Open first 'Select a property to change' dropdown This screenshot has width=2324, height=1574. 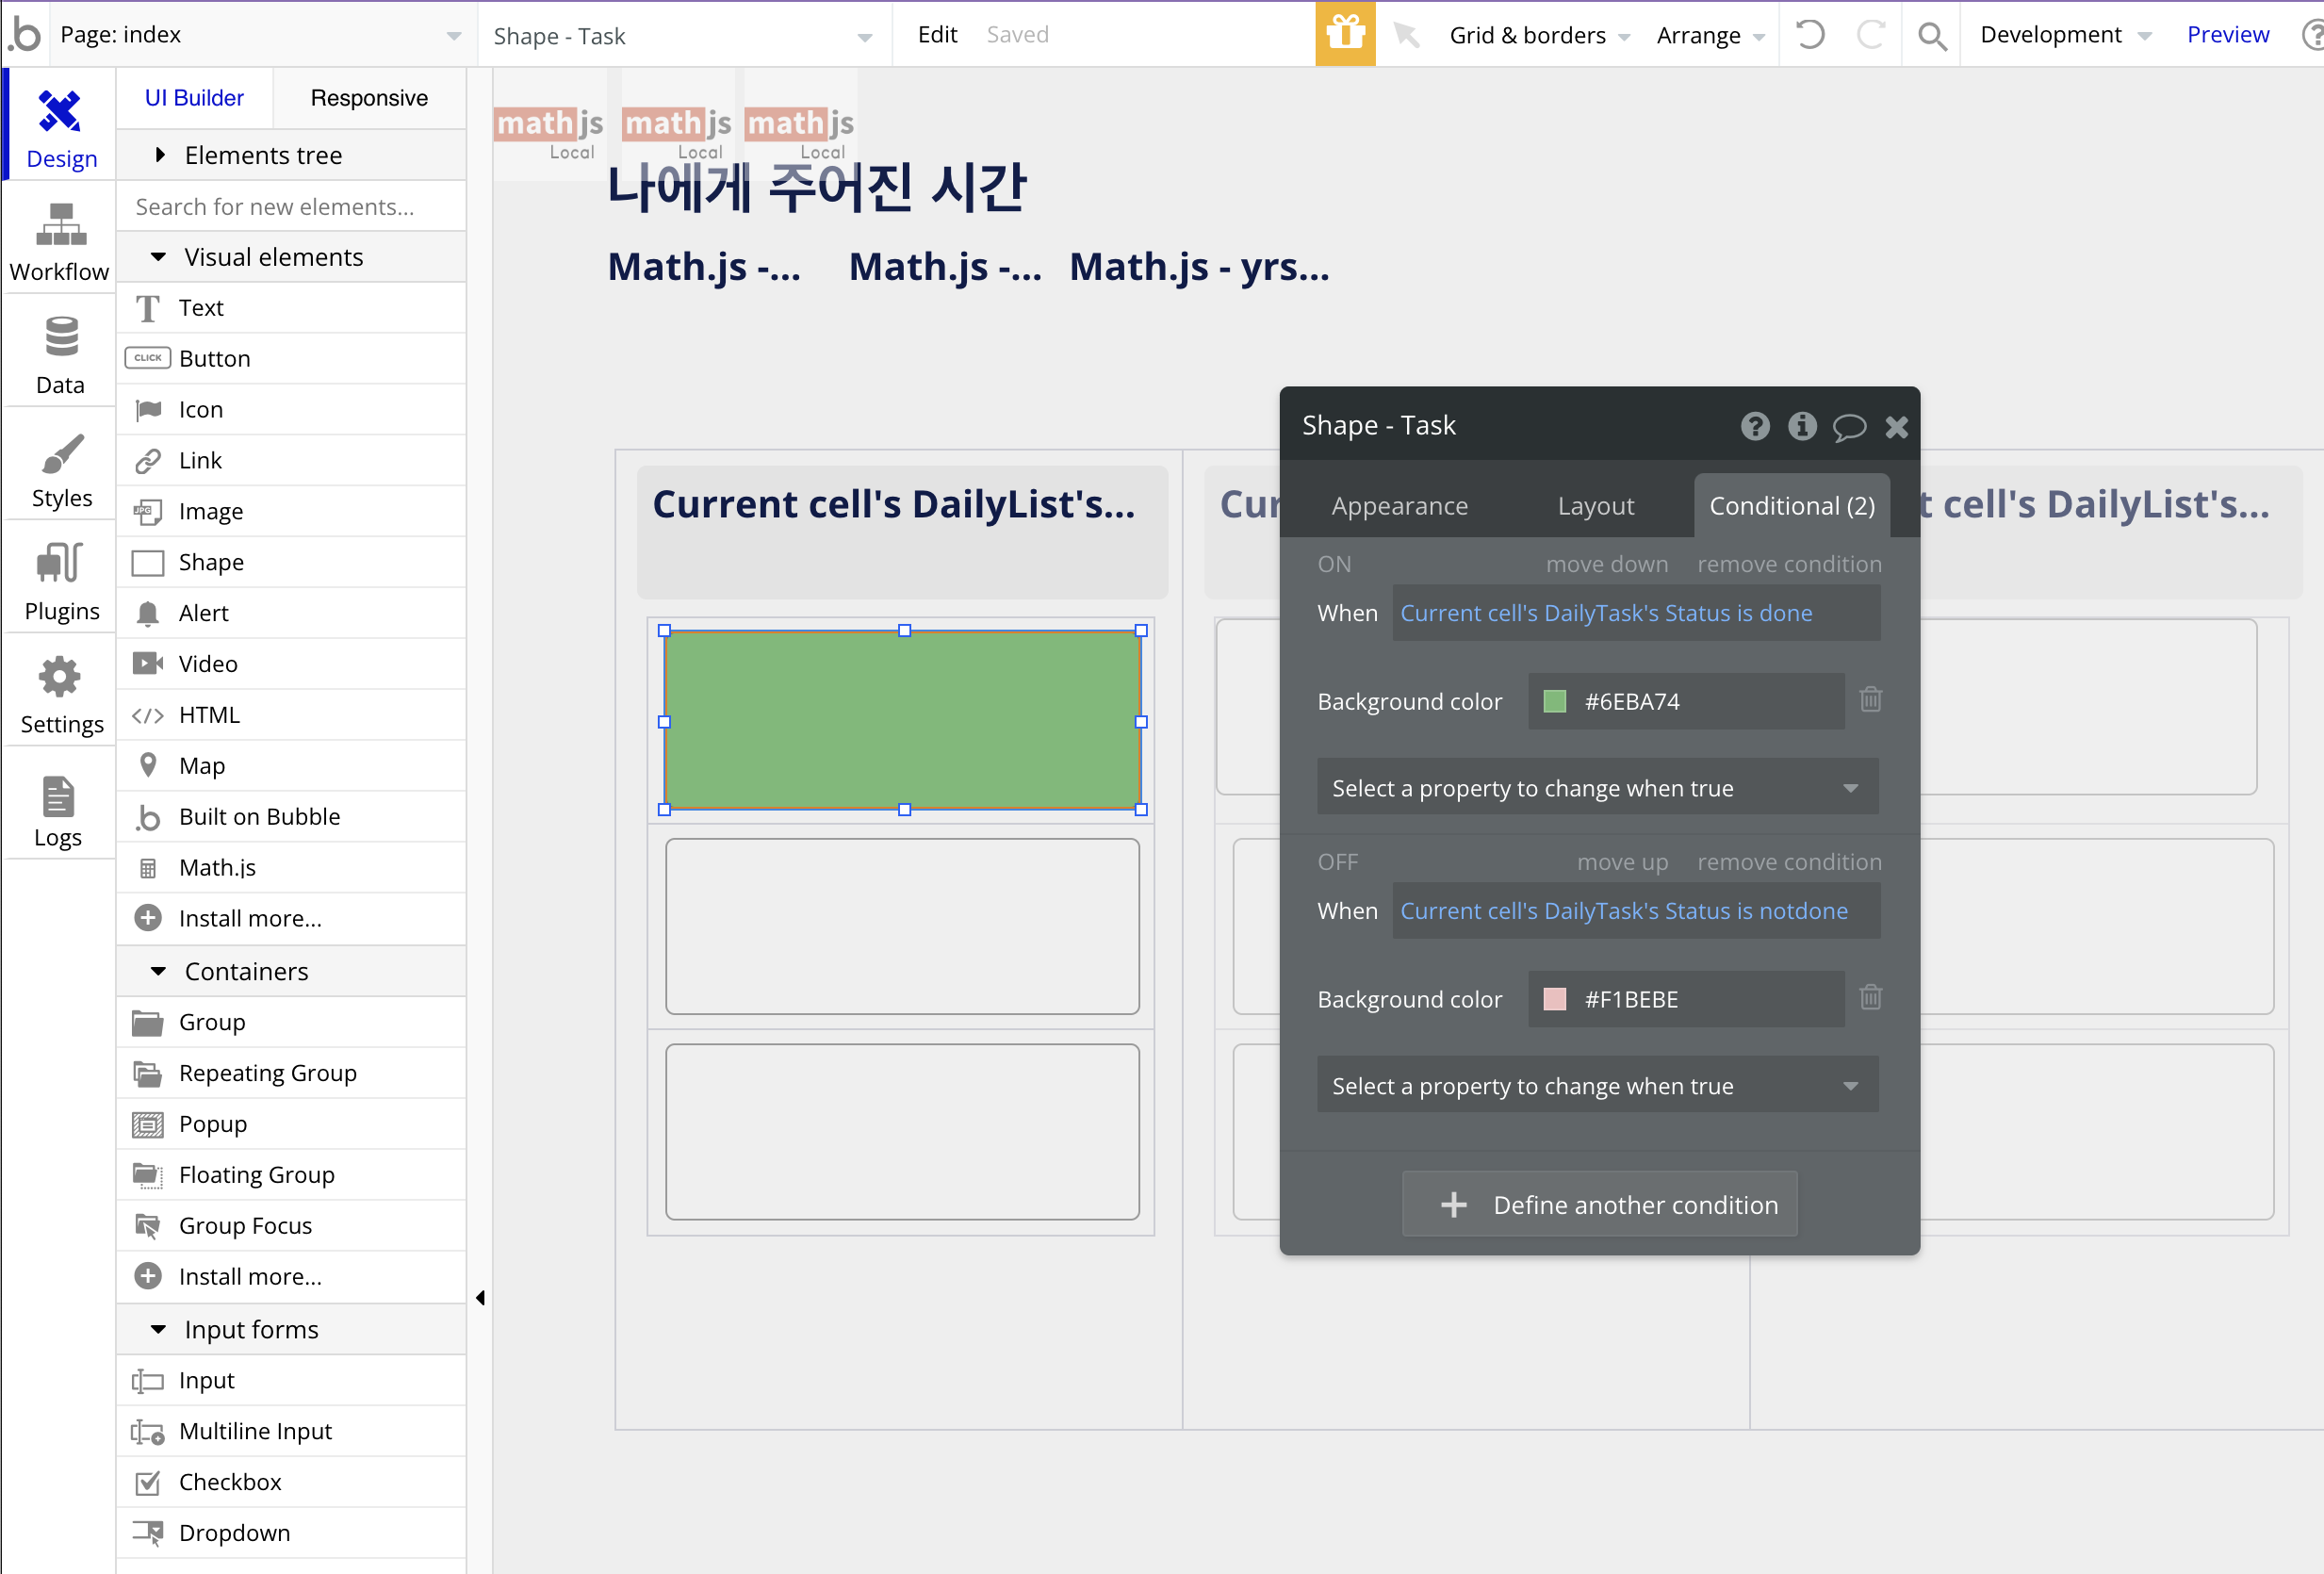click(1597, 788)
